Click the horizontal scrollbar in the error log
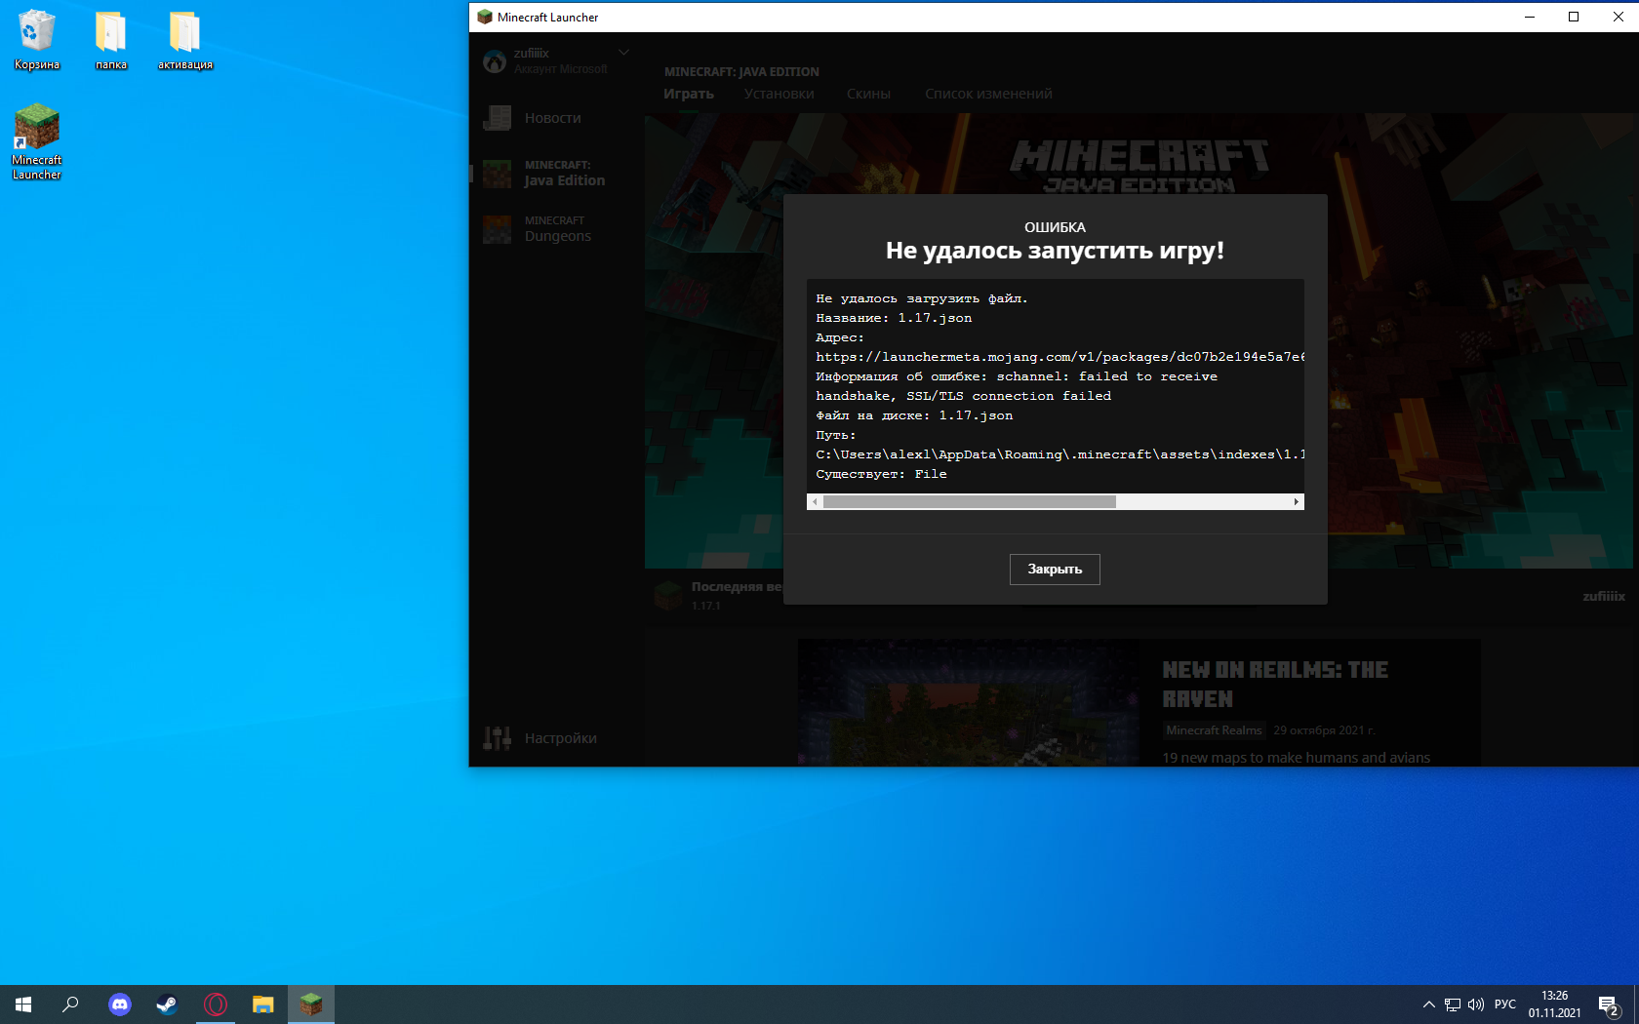This screenshot has height=1024, width=1639. 969,501
